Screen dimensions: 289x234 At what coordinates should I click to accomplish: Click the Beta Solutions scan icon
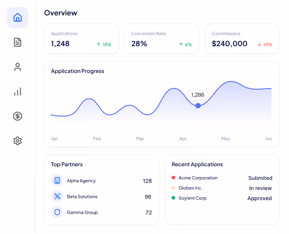pyautogui.click(x=57, y=196)
